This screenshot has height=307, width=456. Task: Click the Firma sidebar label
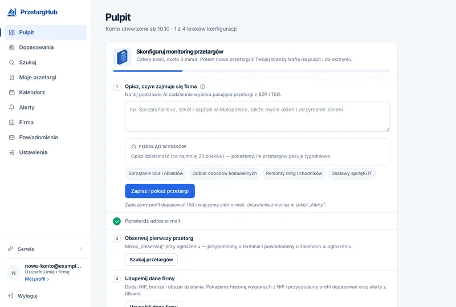pos(26,122)
